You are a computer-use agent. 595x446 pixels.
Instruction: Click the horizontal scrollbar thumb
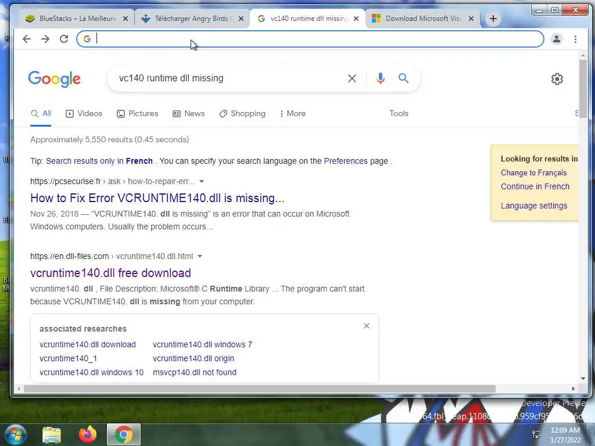coord(260,389)
